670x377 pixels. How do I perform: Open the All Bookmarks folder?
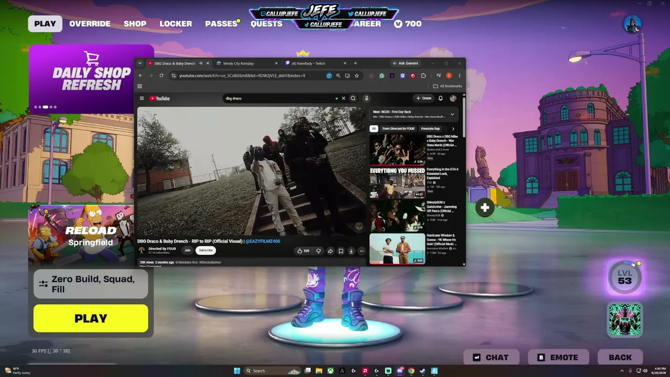tap(448, 86)
